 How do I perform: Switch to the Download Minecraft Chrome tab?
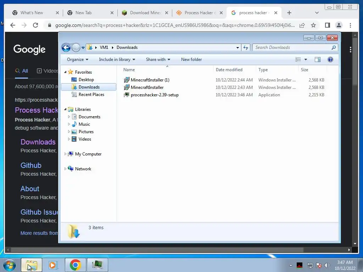(x=146, y=13)
